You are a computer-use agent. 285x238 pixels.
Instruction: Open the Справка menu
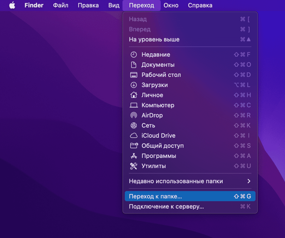pos(200,5)
